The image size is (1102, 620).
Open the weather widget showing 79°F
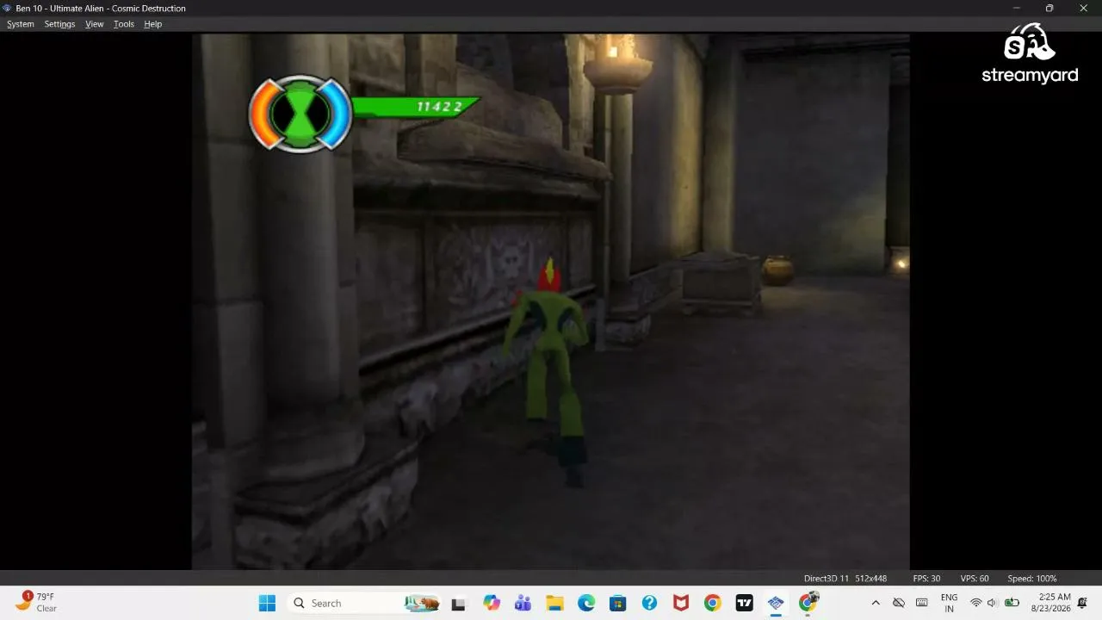tap(36, 602)
